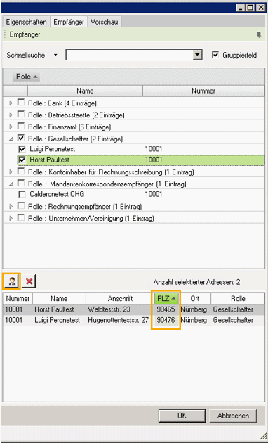Click the pin icon in Empfänger header

point(259,34)
